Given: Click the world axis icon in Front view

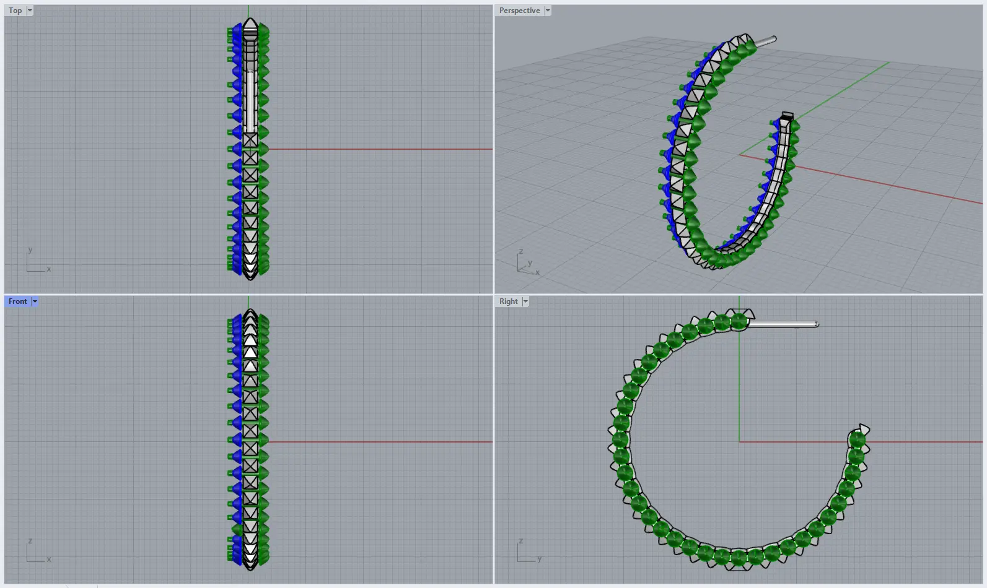Looking at the screenshot, I should tap(37, 553).
